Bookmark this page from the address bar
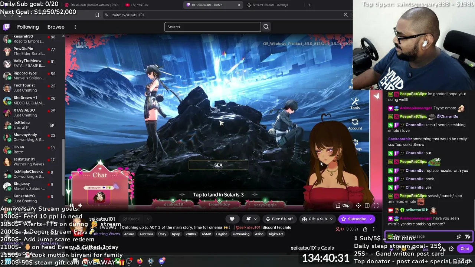This screenshot has width=475, height=267. click(97, 15)
